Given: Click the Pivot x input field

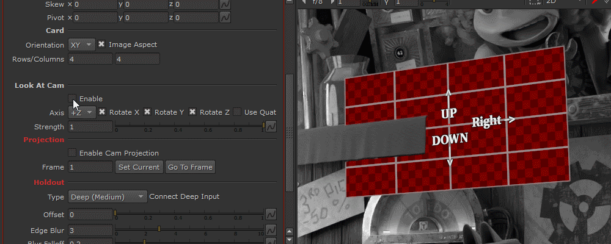Looking at the screenshot, I should (x=95, y=18).
